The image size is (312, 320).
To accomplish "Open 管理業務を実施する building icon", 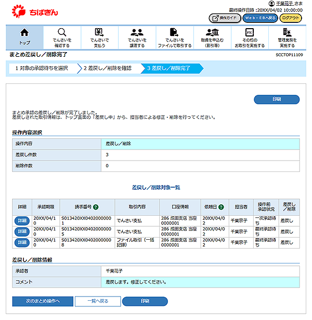I will pos(287,32).
